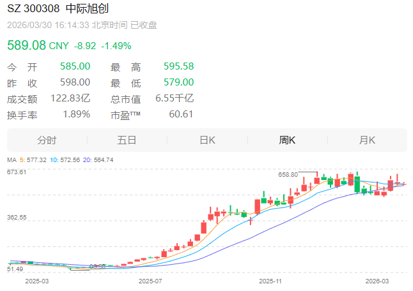Click turnover rate value 1.89%
The image size is (413, 291).
coord(77,114)
